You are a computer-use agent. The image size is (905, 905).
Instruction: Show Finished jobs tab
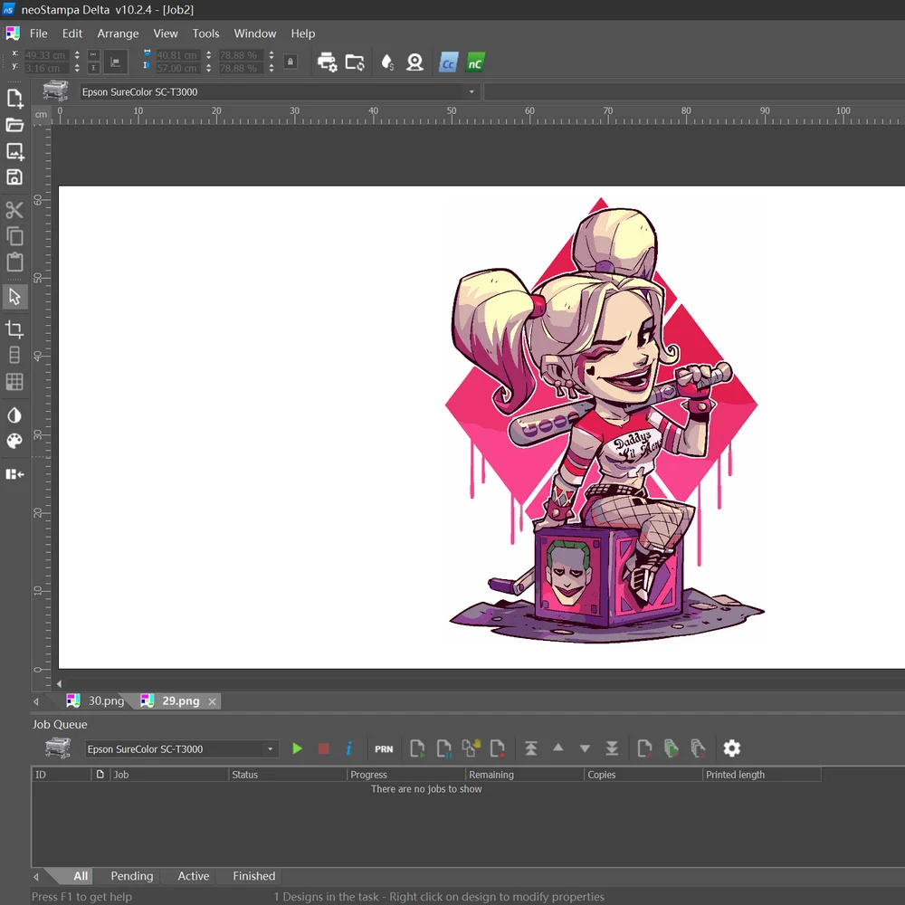[x=254, y=876]
